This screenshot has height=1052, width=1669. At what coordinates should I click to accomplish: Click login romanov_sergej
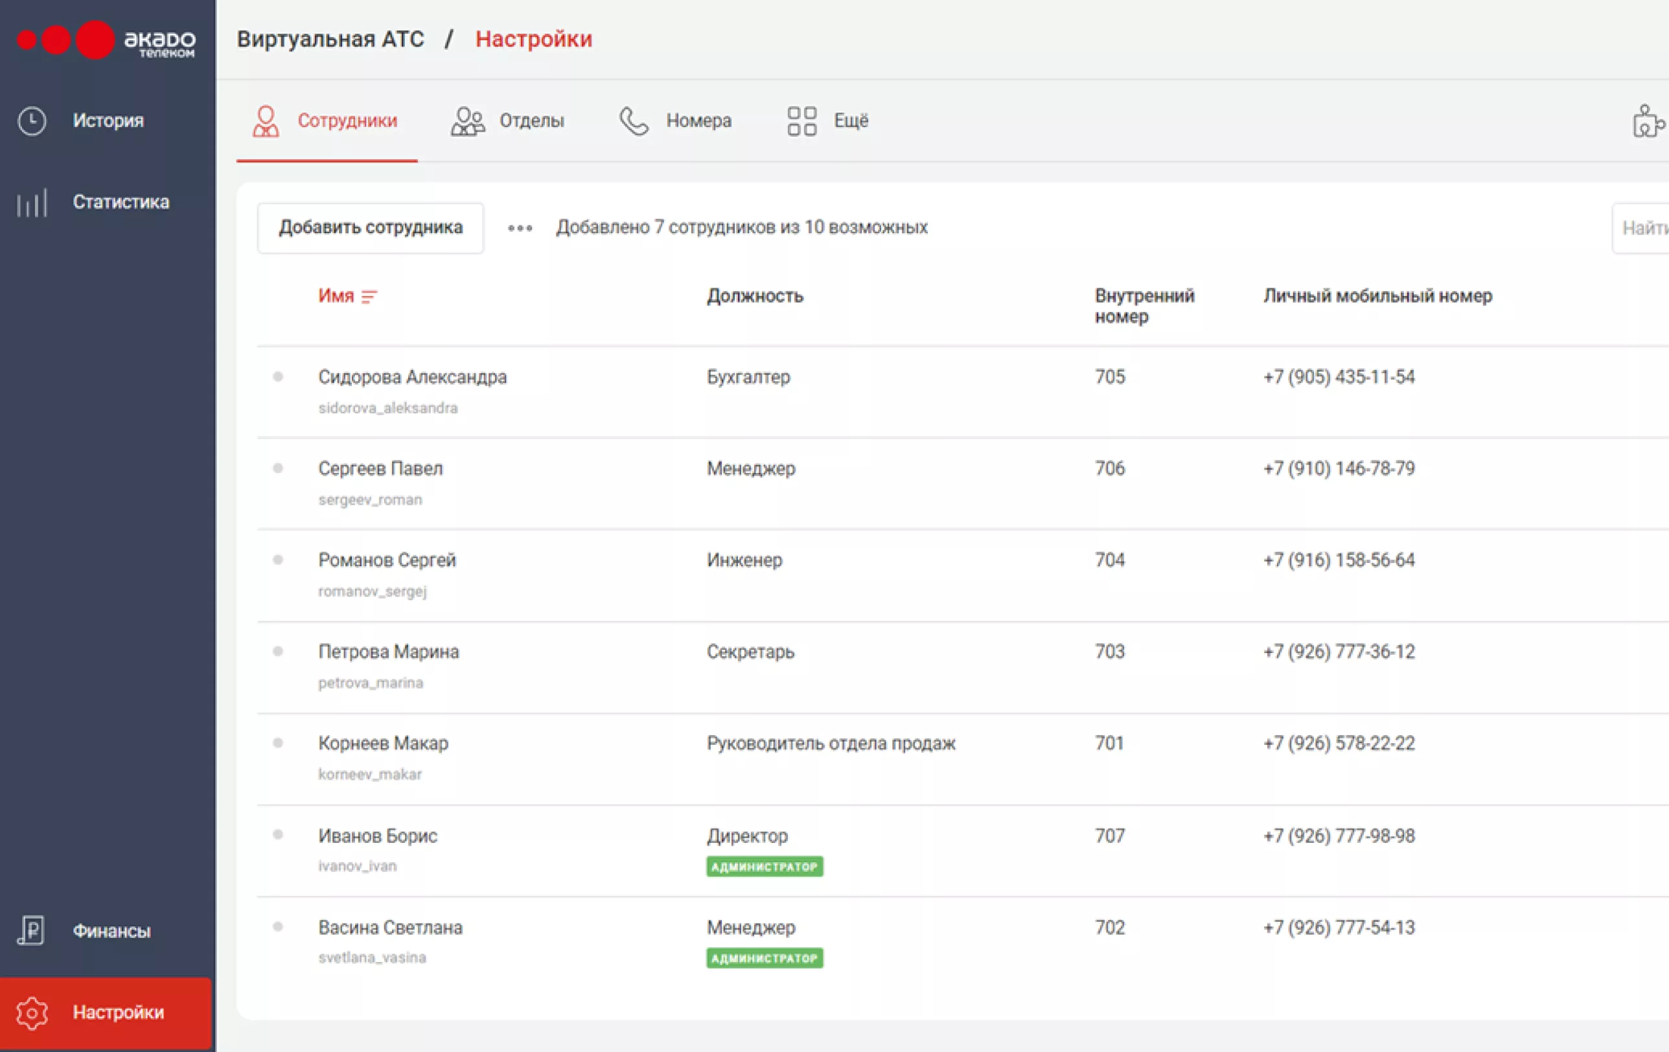[372, 591]
